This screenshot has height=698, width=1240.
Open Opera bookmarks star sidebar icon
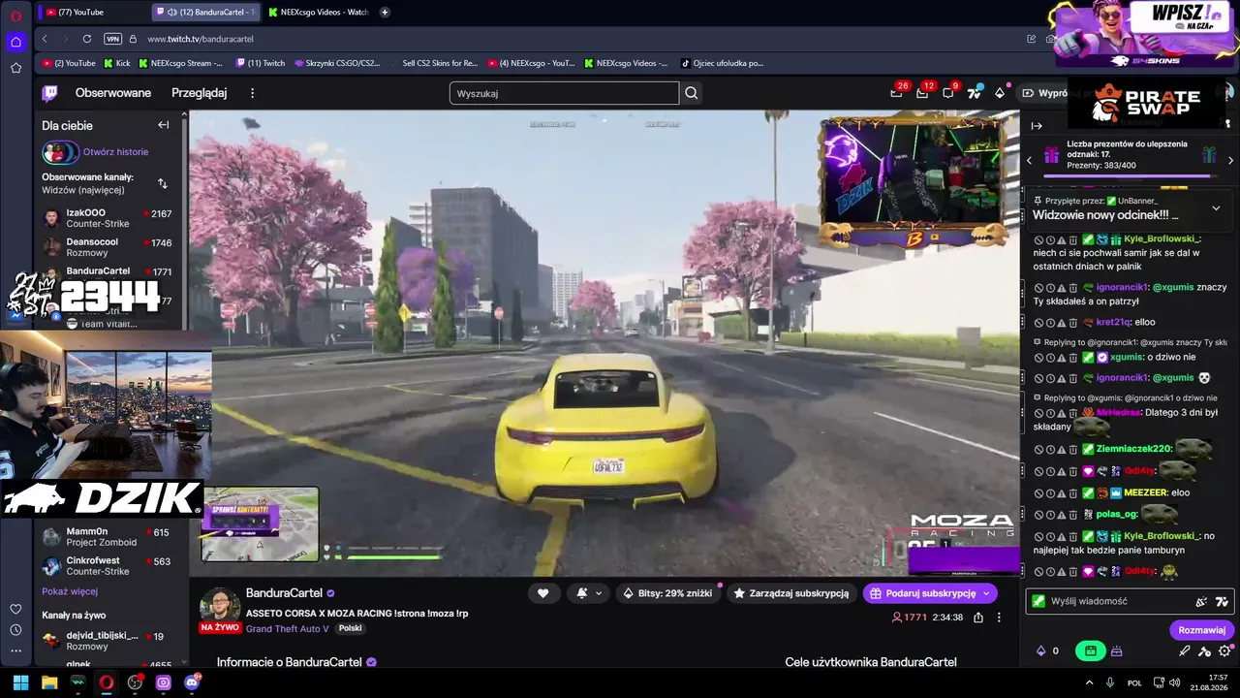15,68
